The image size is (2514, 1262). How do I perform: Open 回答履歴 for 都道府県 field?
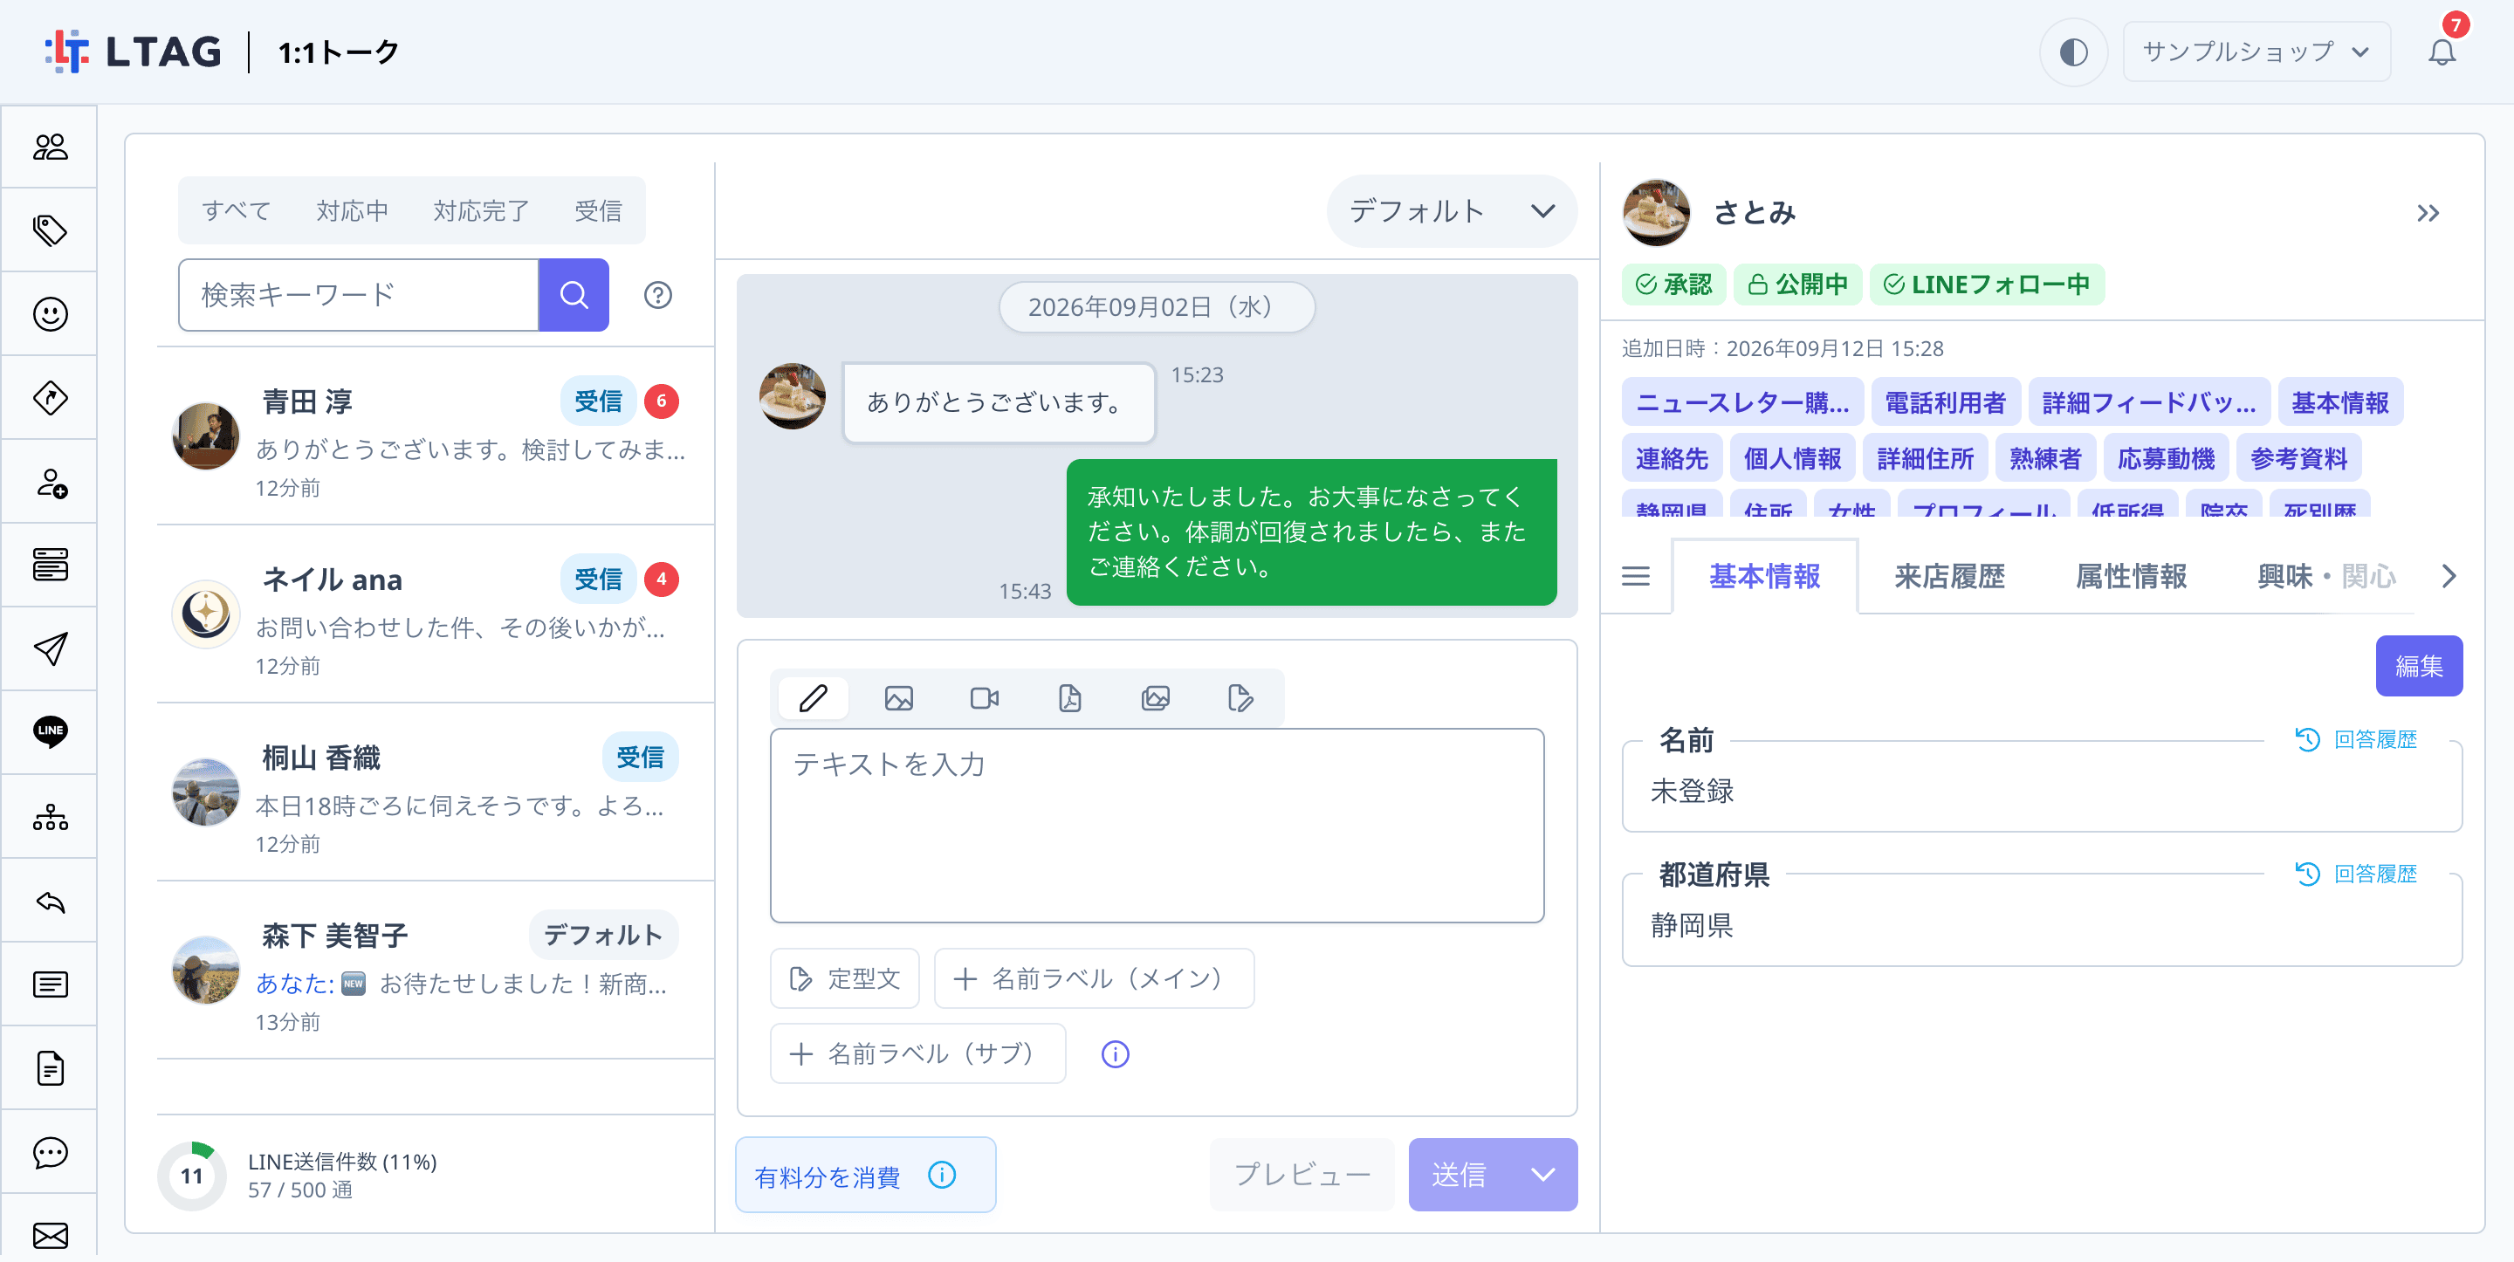[2356, 874]
